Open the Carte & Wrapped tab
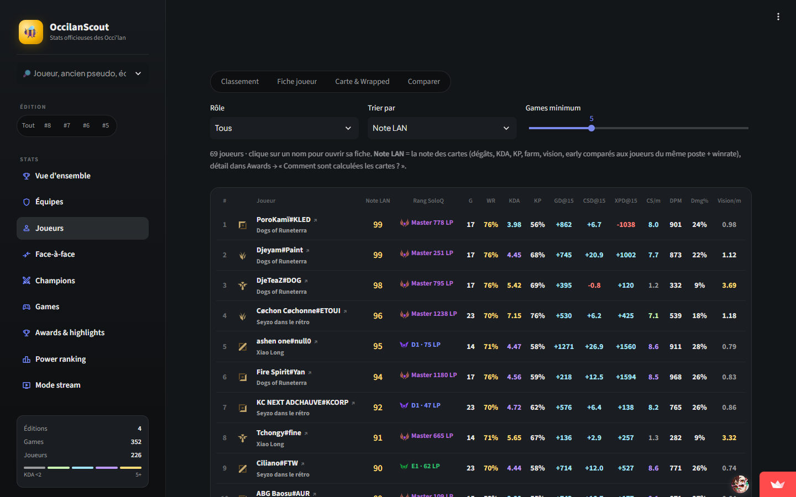 click(362, 82)
